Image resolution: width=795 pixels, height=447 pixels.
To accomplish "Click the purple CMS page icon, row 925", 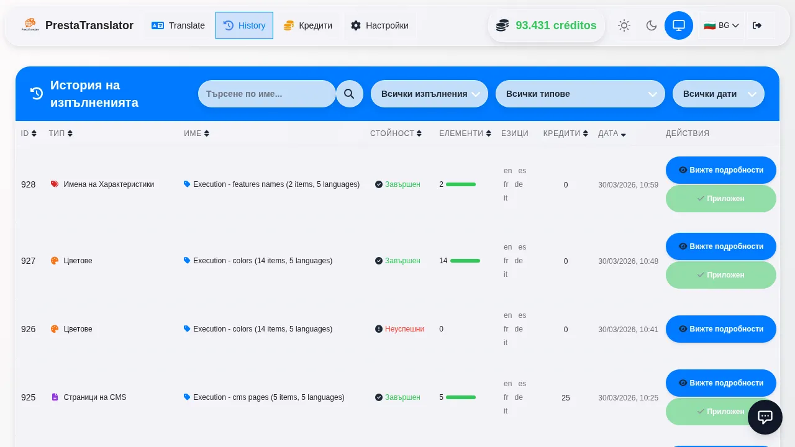I will [x=55, y=397].
